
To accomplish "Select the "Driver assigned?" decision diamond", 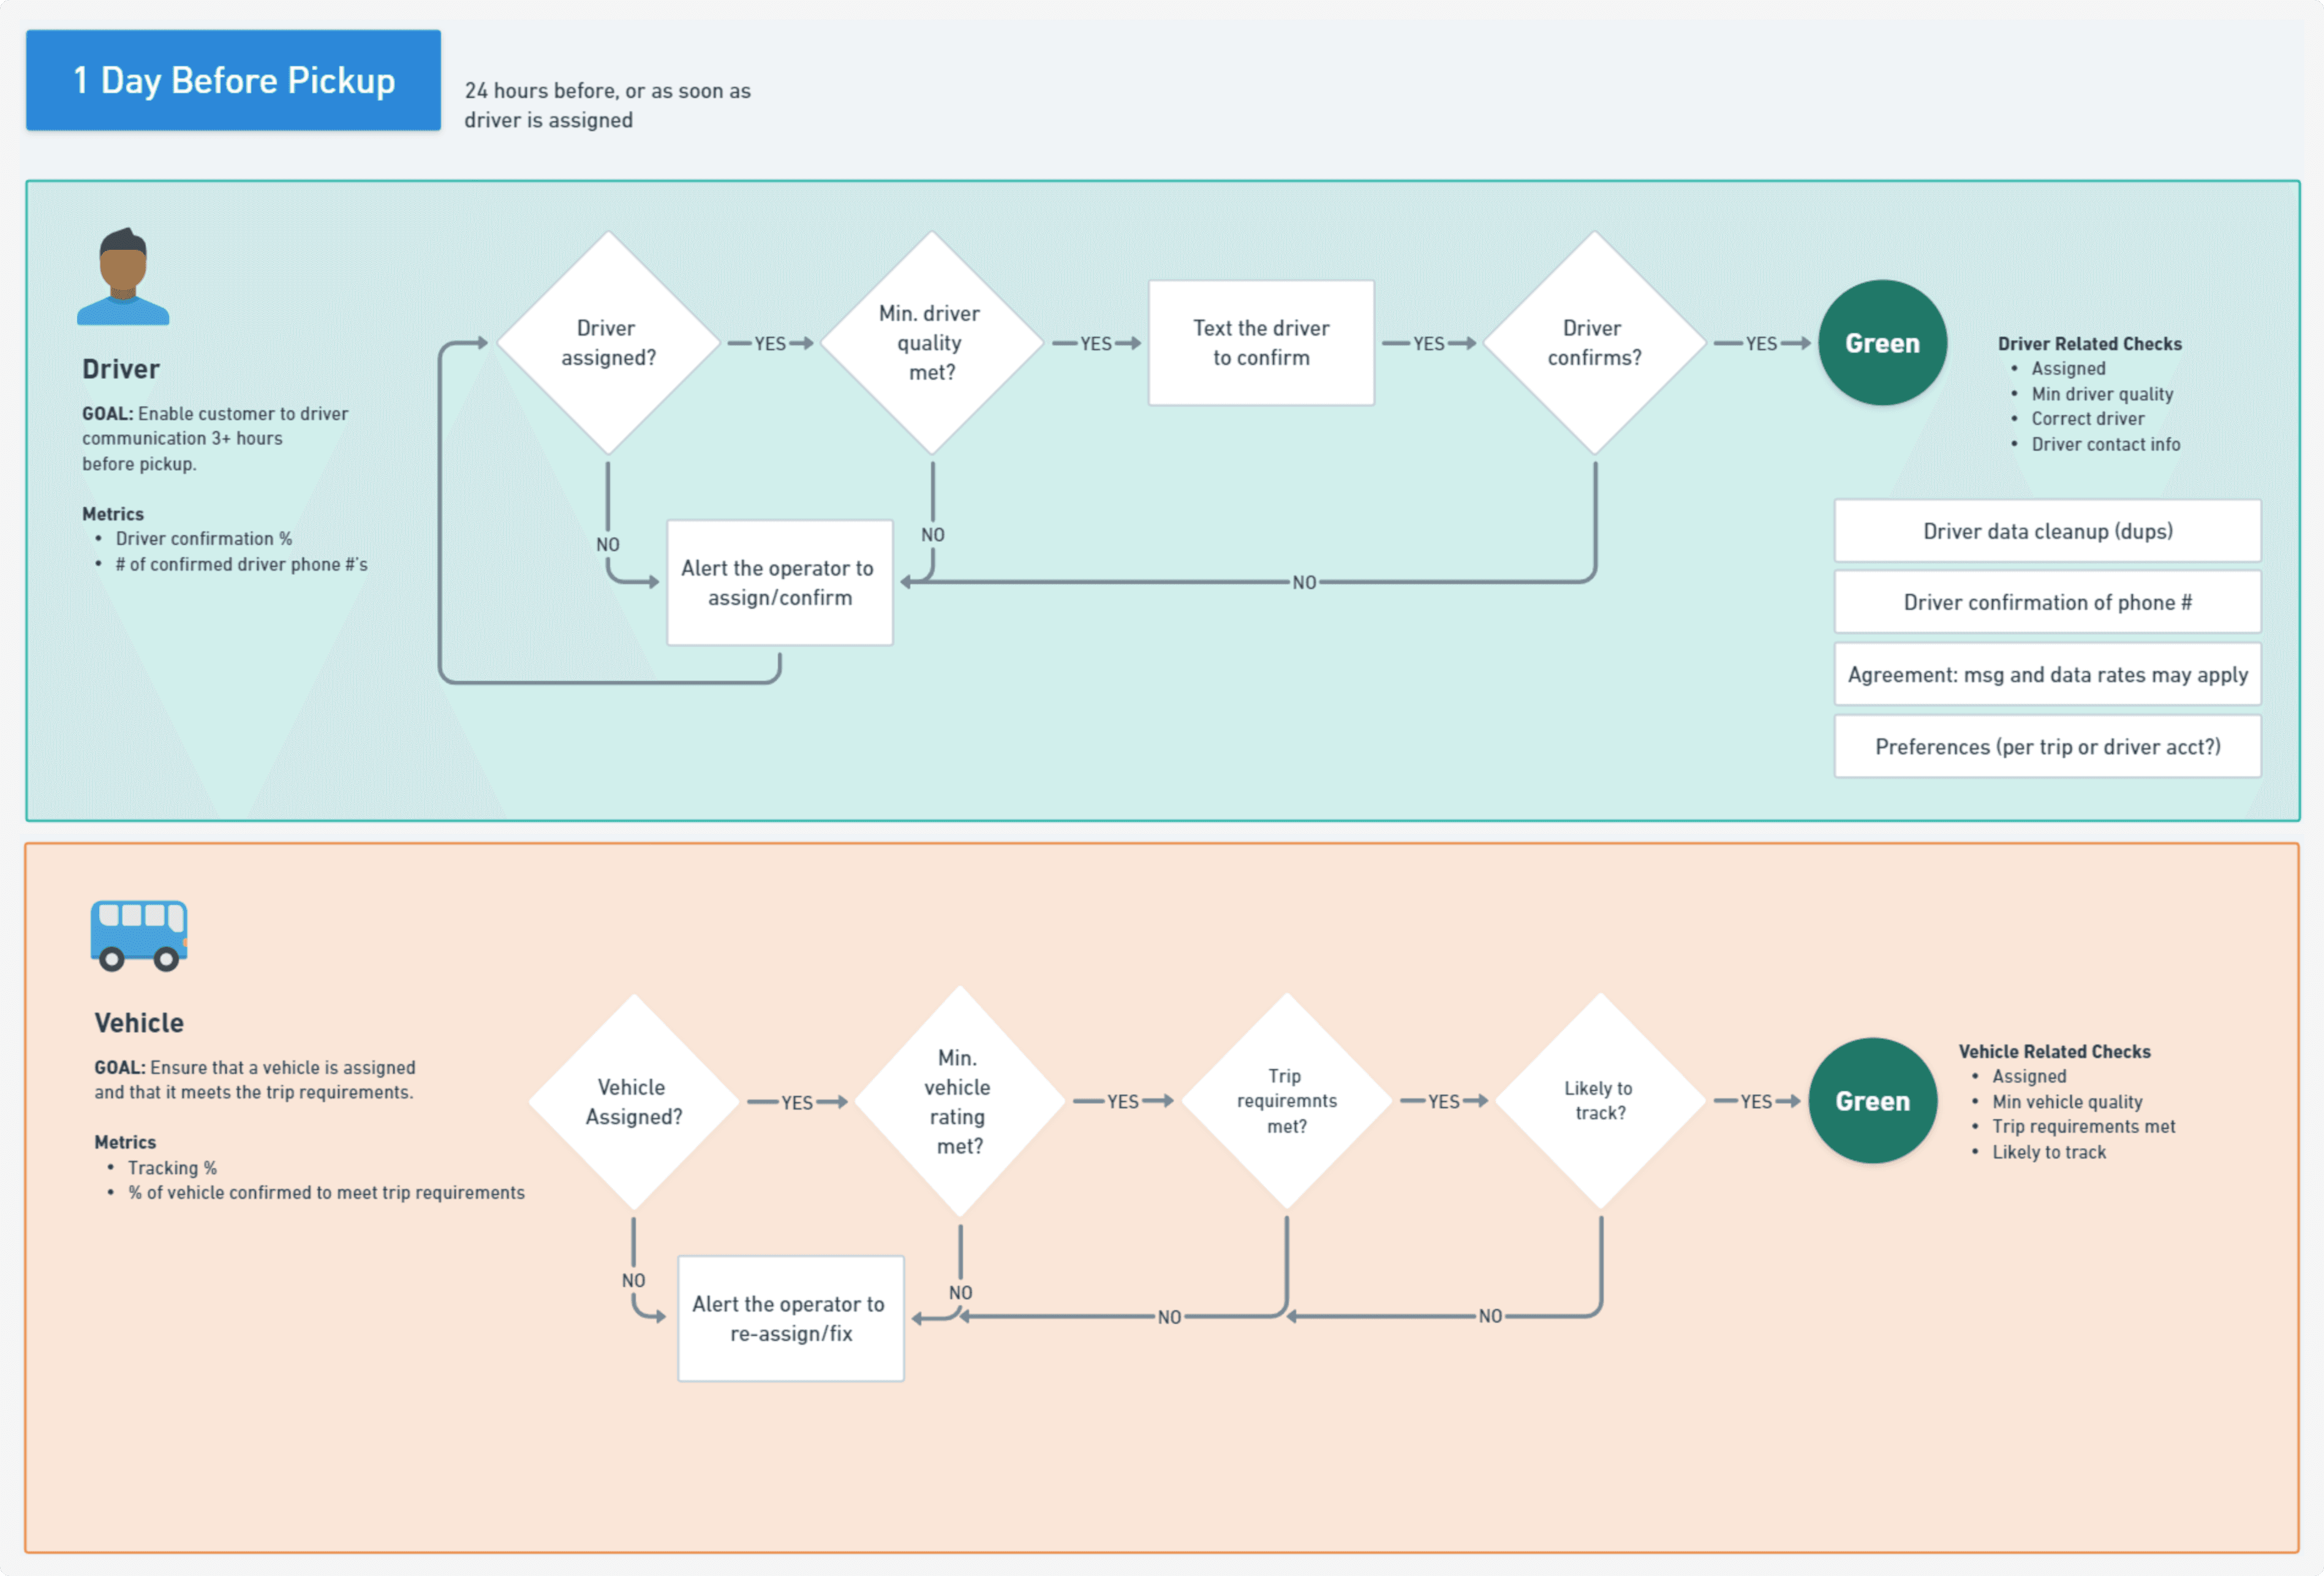I will click(x=608, y=343).
